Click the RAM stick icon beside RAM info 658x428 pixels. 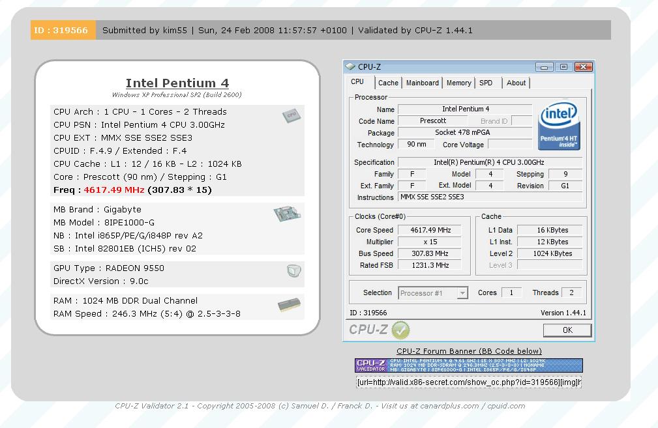click(289, 304)
